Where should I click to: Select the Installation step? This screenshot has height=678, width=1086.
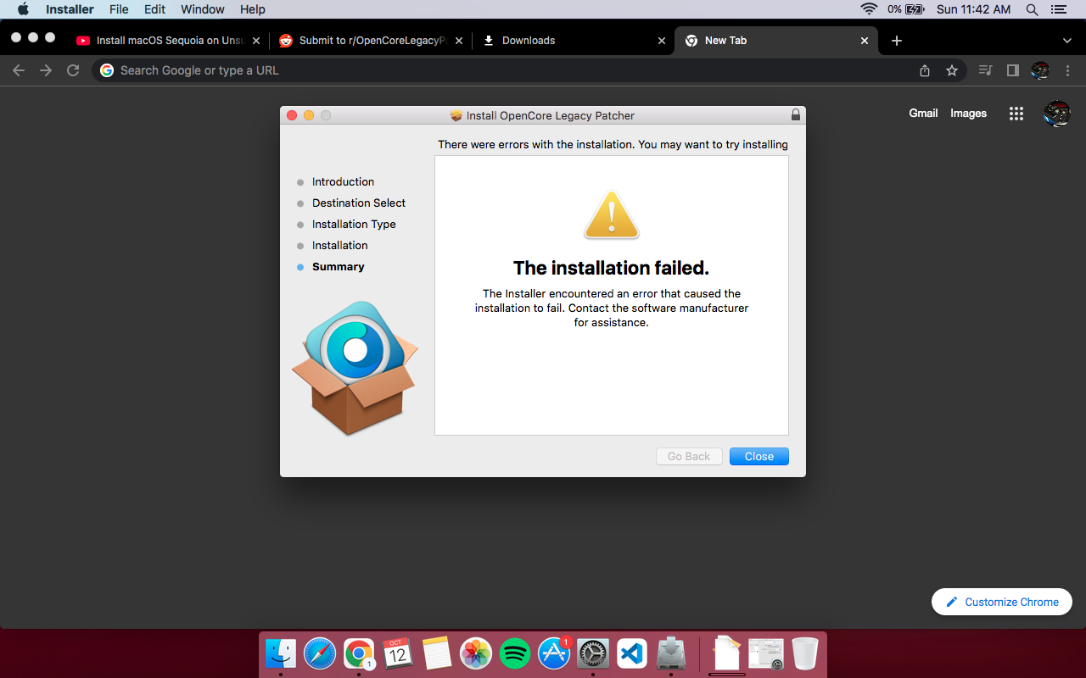point(339,245)
